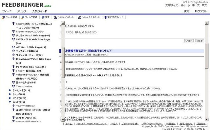Click feed icon beside TKmix inside
210x130 pixels.
[x=13, y=86]
